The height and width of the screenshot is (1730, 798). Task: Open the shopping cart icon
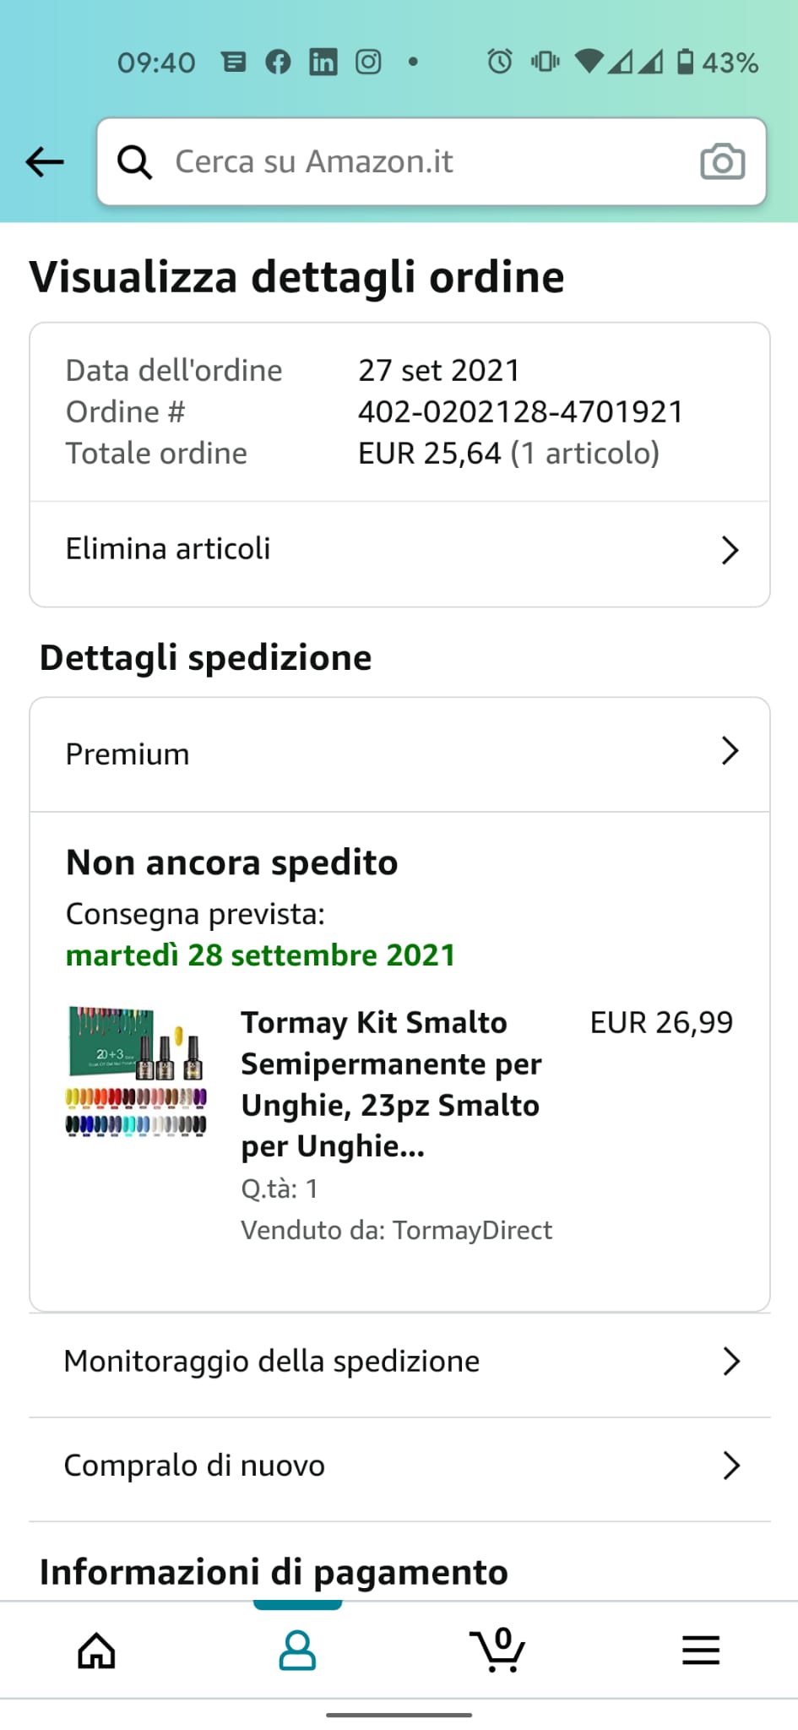coord(497,1649)
